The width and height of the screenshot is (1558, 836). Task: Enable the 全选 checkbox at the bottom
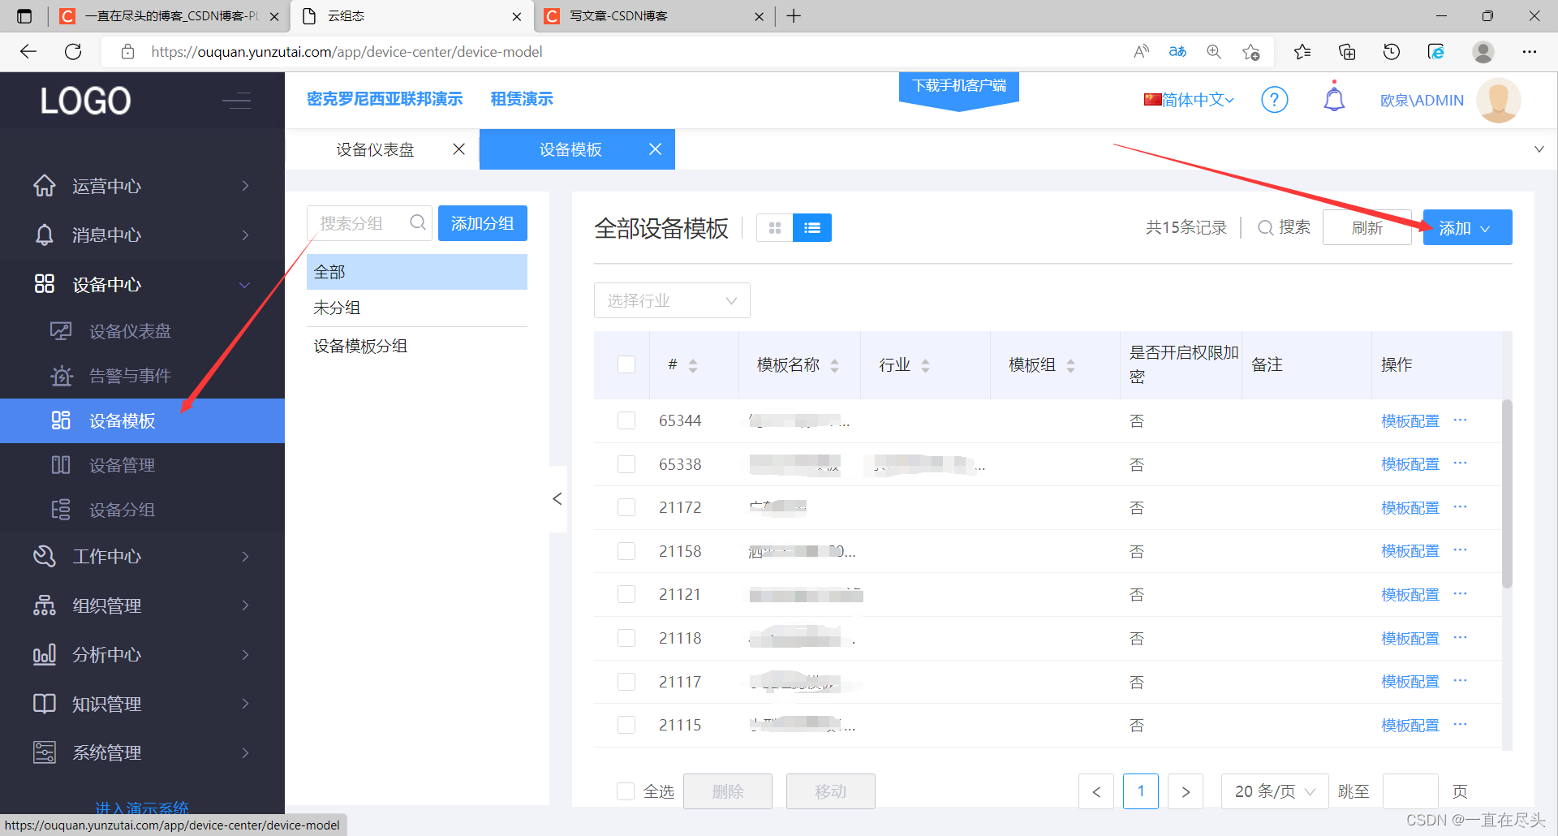pos(626,791)
